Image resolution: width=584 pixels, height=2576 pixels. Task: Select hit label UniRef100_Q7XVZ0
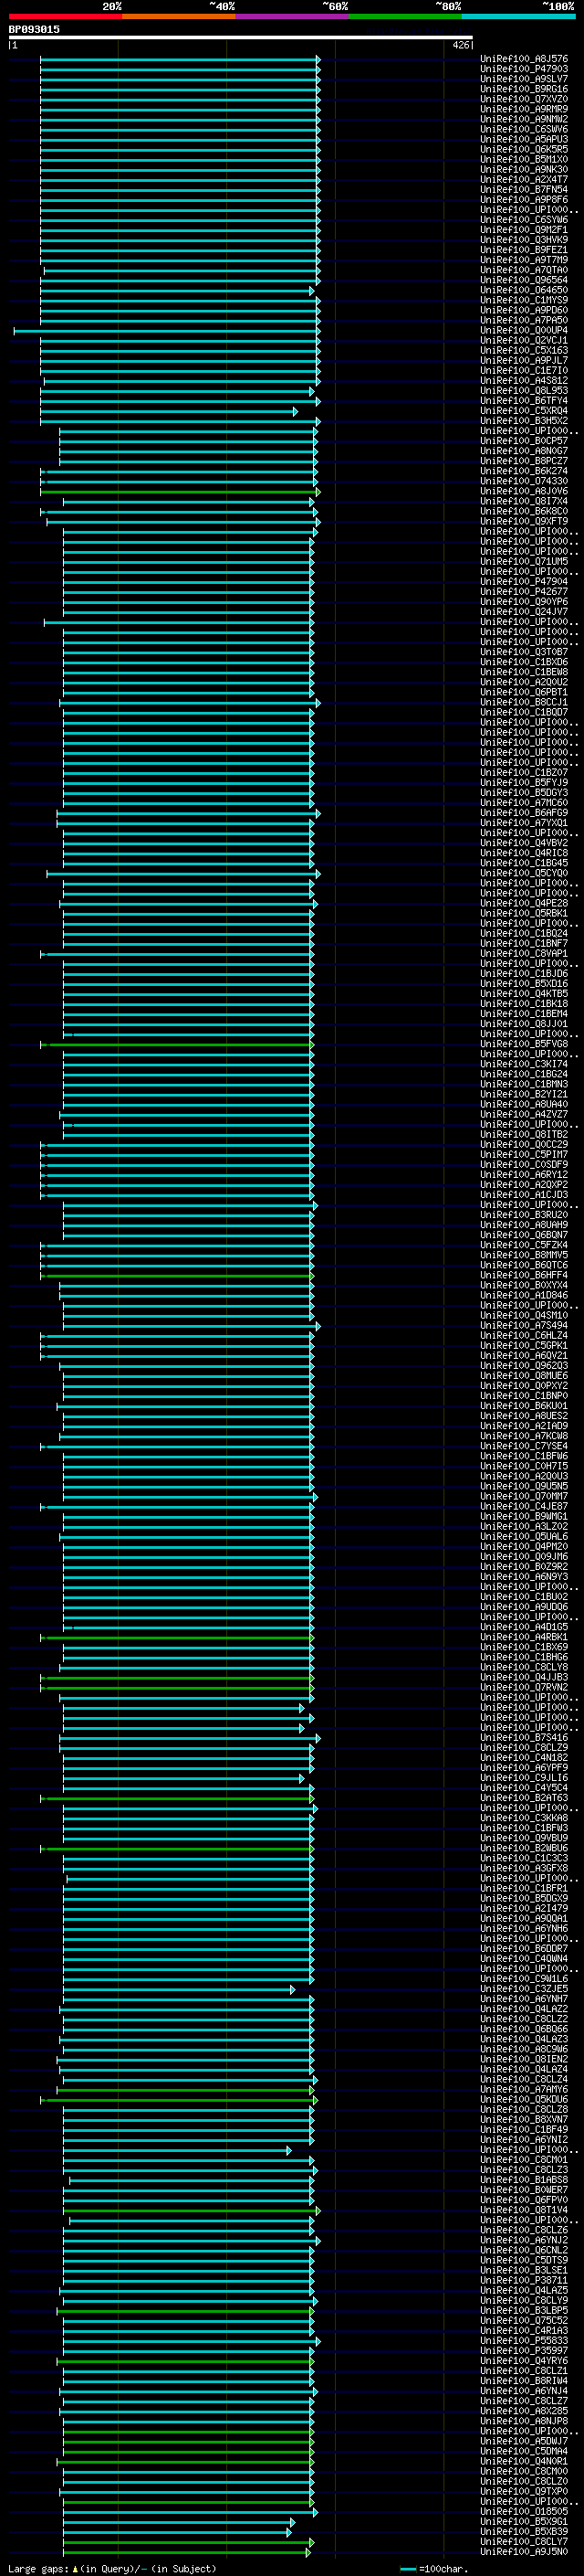524,99
